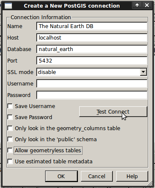
Task: Focus the empty Password field
Action: 92,95
